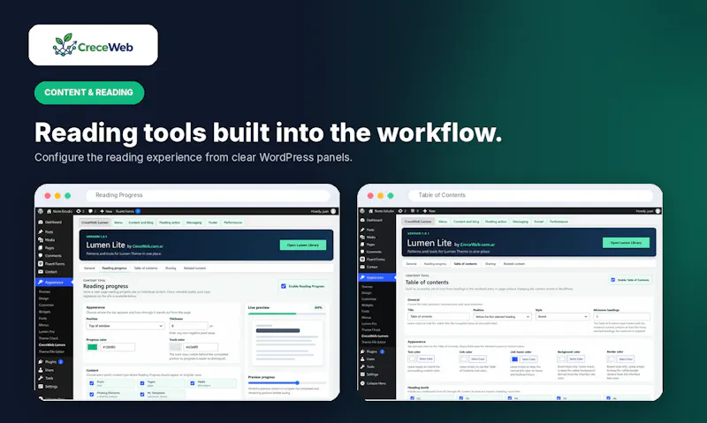The image size is (707, 423).
Task: Click the green Progress color swatch
Action: pyautogui.click(x=93, y=347)
